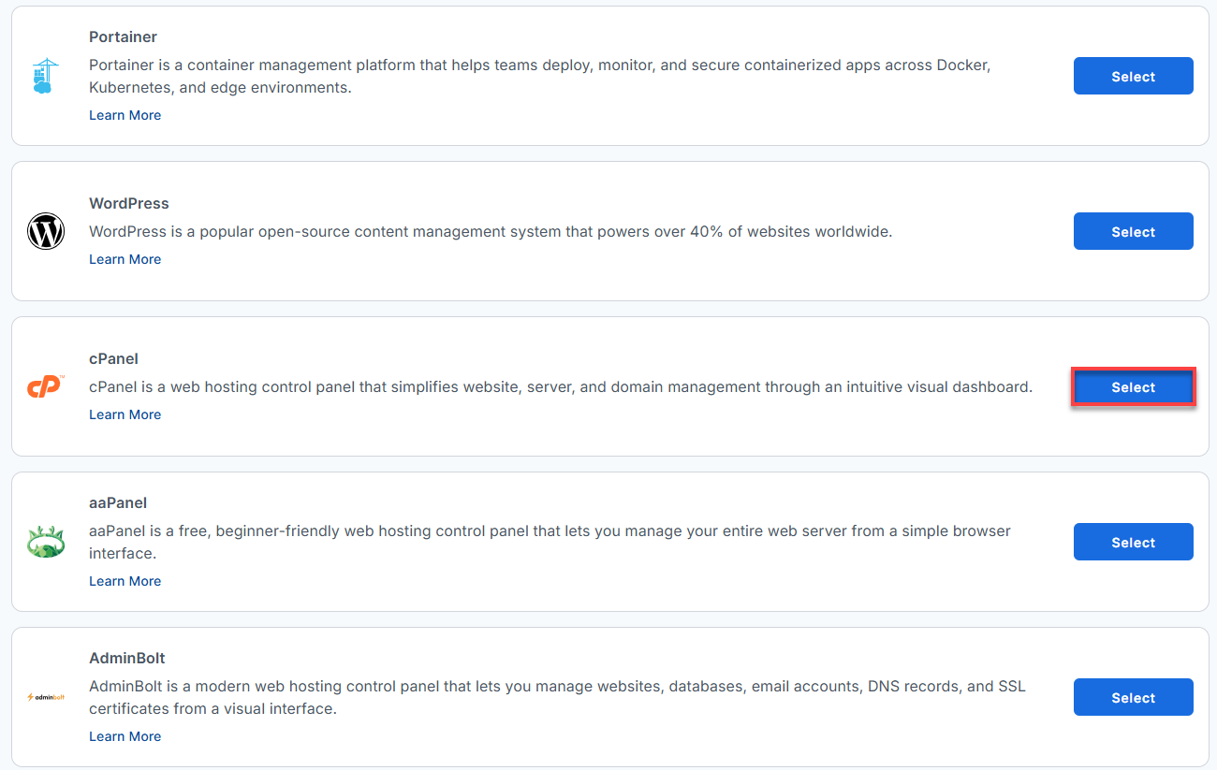Click the orange cPanel logo icon
The width and height of the screenshot is (1217, 770).
(46, 385)
